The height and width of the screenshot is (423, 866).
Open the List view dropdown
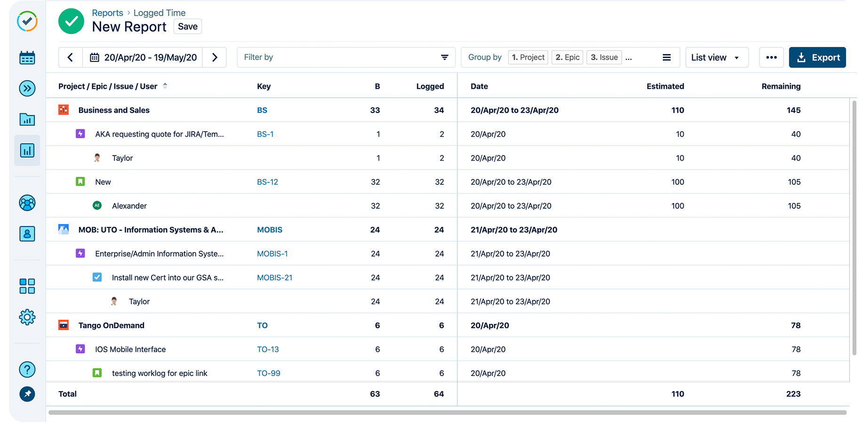tap(716, 57)
